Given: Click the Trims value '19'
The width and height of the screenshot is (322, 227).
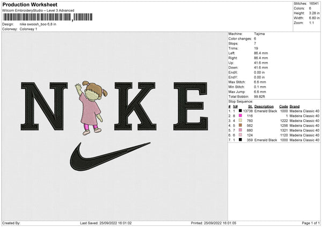Looking at the screenshot, I should click(256, 48).
